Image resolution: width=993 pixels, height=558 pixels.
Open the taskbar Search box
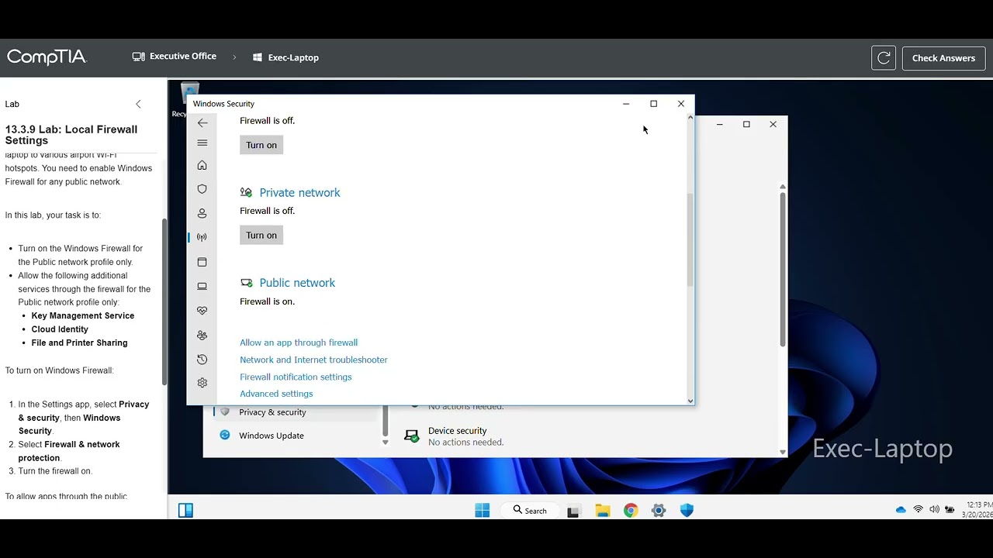[x=530, y=510]
